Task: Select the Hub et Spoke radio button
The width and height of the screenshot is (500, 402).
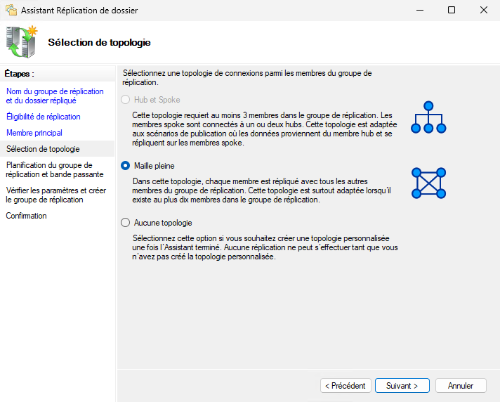Action: 125,100
